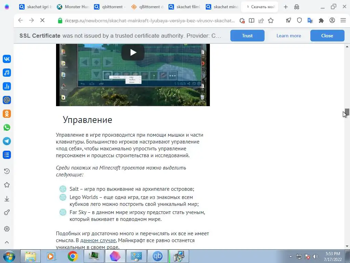Stop loading the page
350x263 pixels.
[x=42, y=20]
